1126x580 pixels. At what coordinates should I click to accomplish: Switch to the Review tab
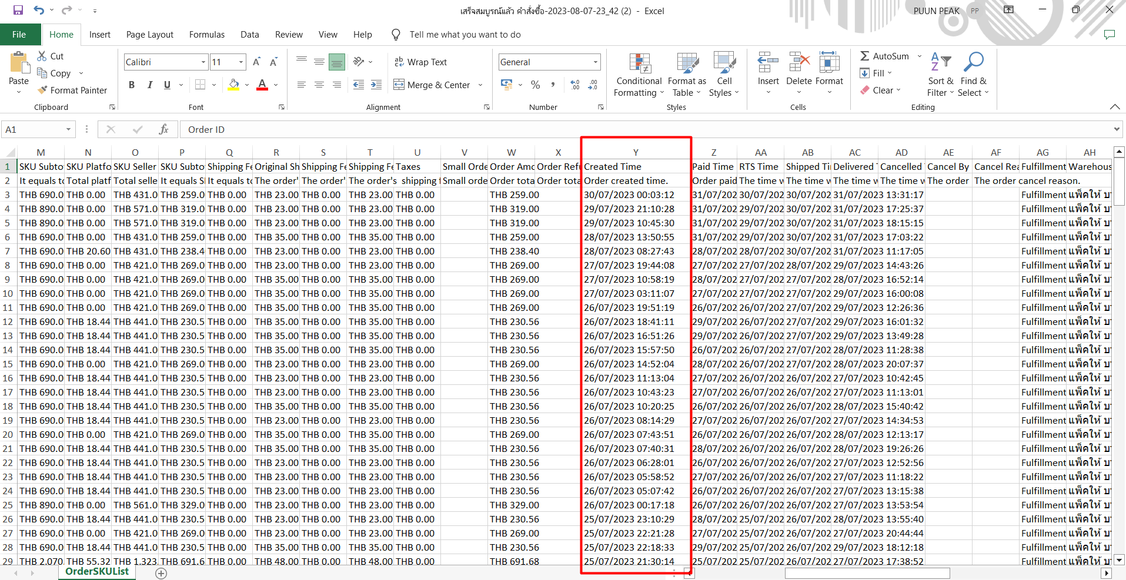[289, 35]
